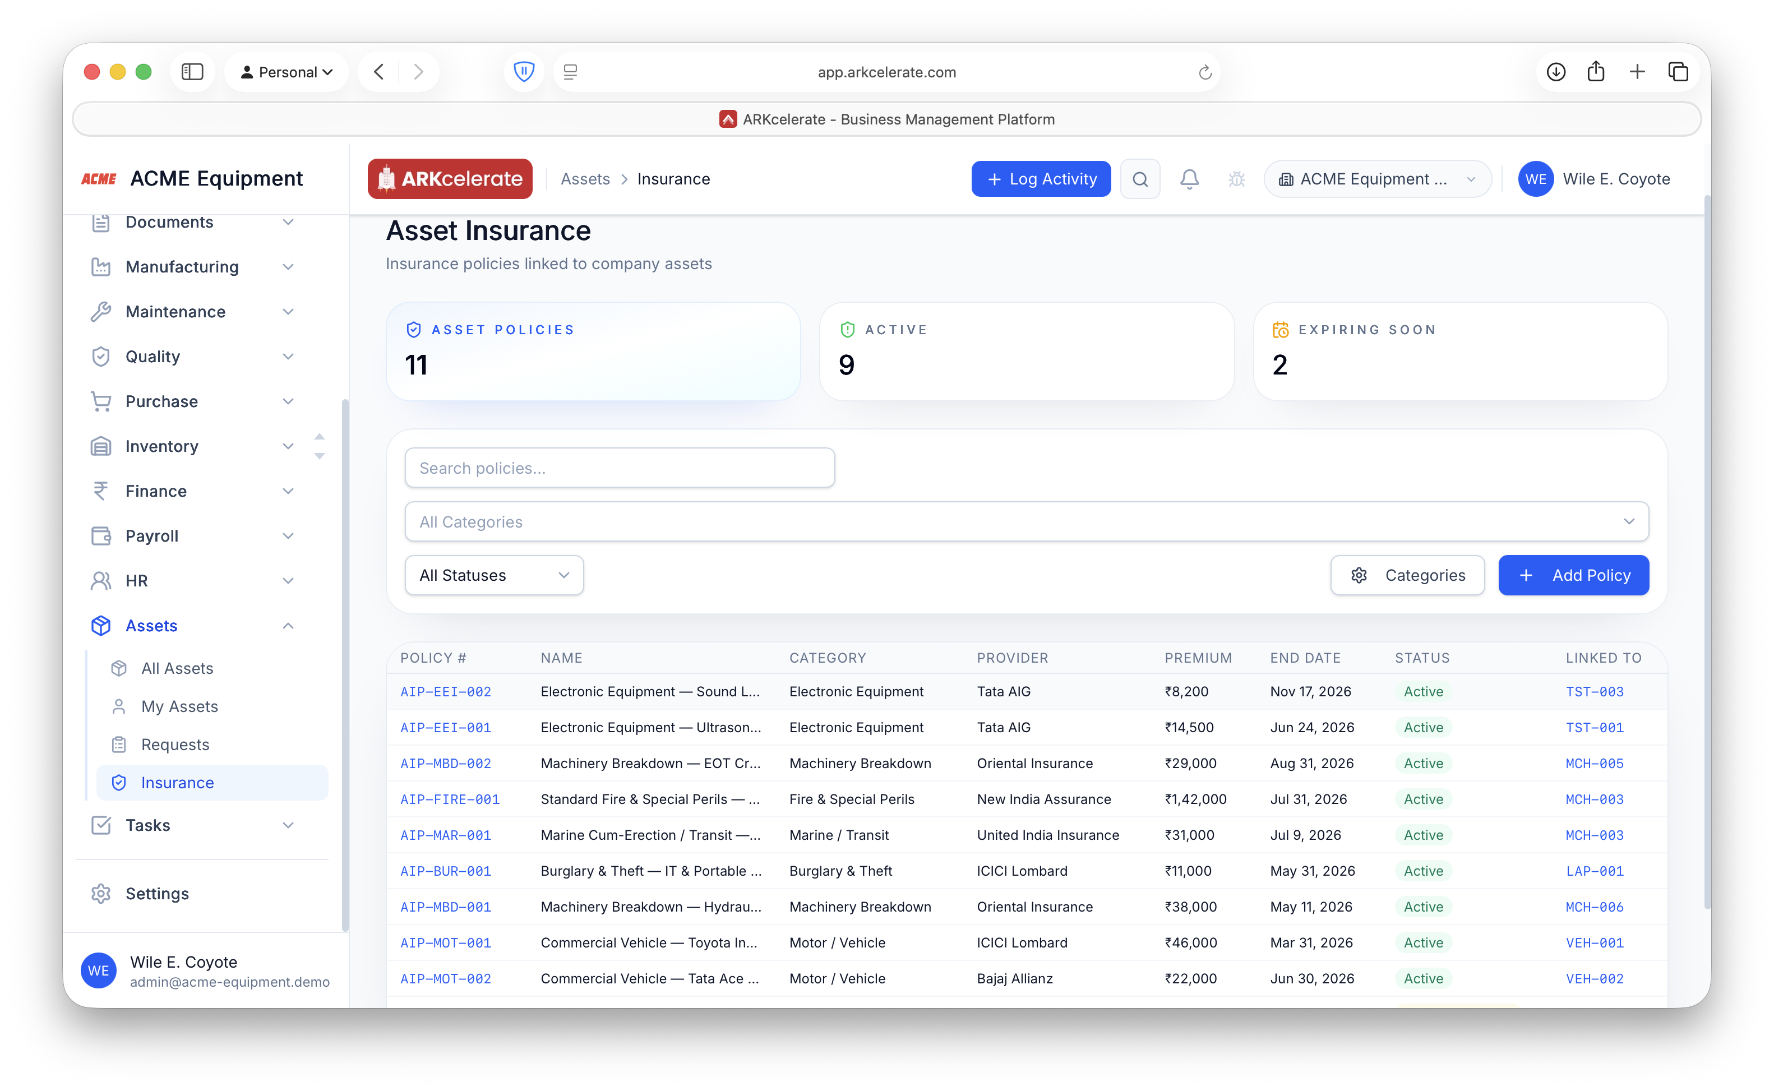Sort by the Premium column header
Viewport: 1774px width, 1091px height.
1198,658
